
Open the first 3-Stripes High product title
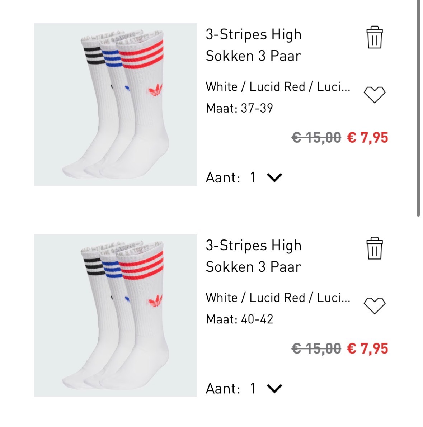click(254, 45)
